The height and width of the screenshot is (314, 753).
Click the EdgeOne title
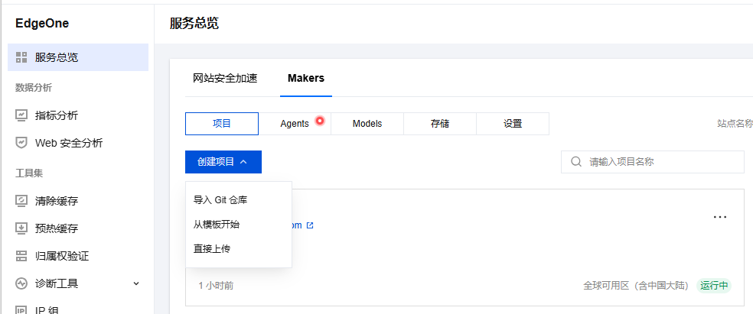(42, 24)
